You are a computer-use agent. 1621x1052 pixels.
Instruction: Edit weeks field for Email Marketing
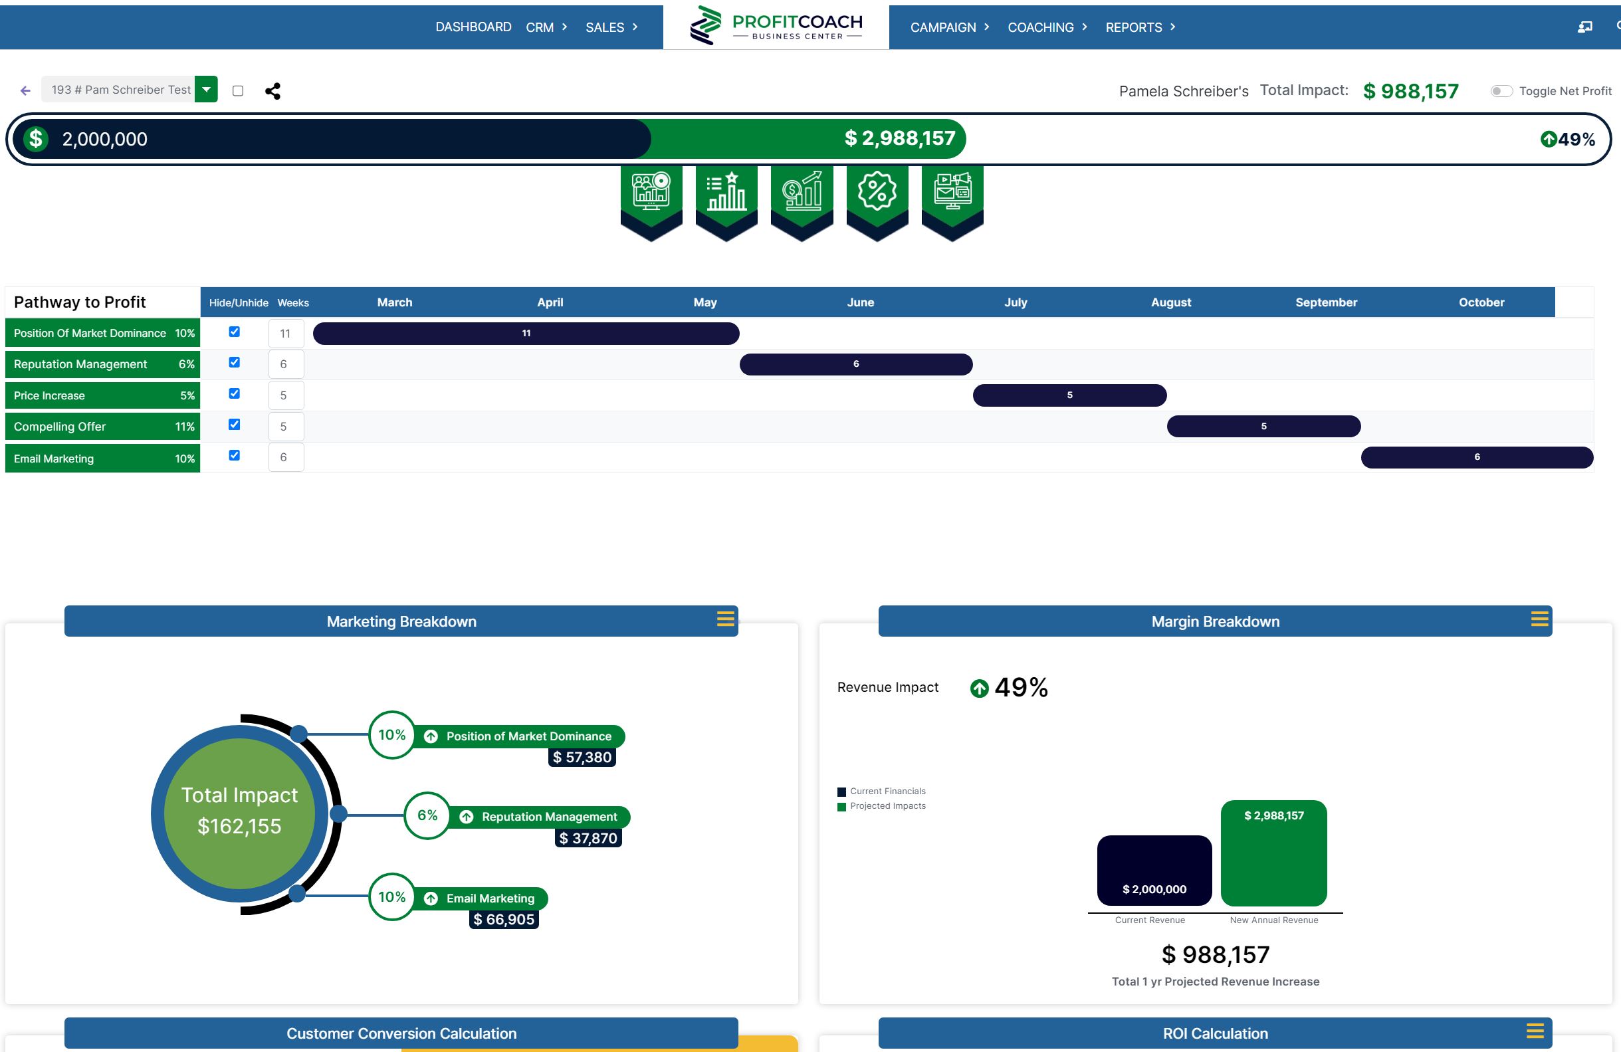286,458
